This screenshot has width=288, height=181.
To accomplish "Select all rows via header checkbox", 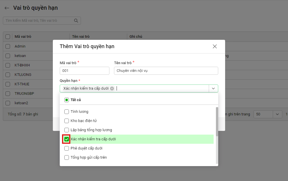I will [x=8, y=37].
